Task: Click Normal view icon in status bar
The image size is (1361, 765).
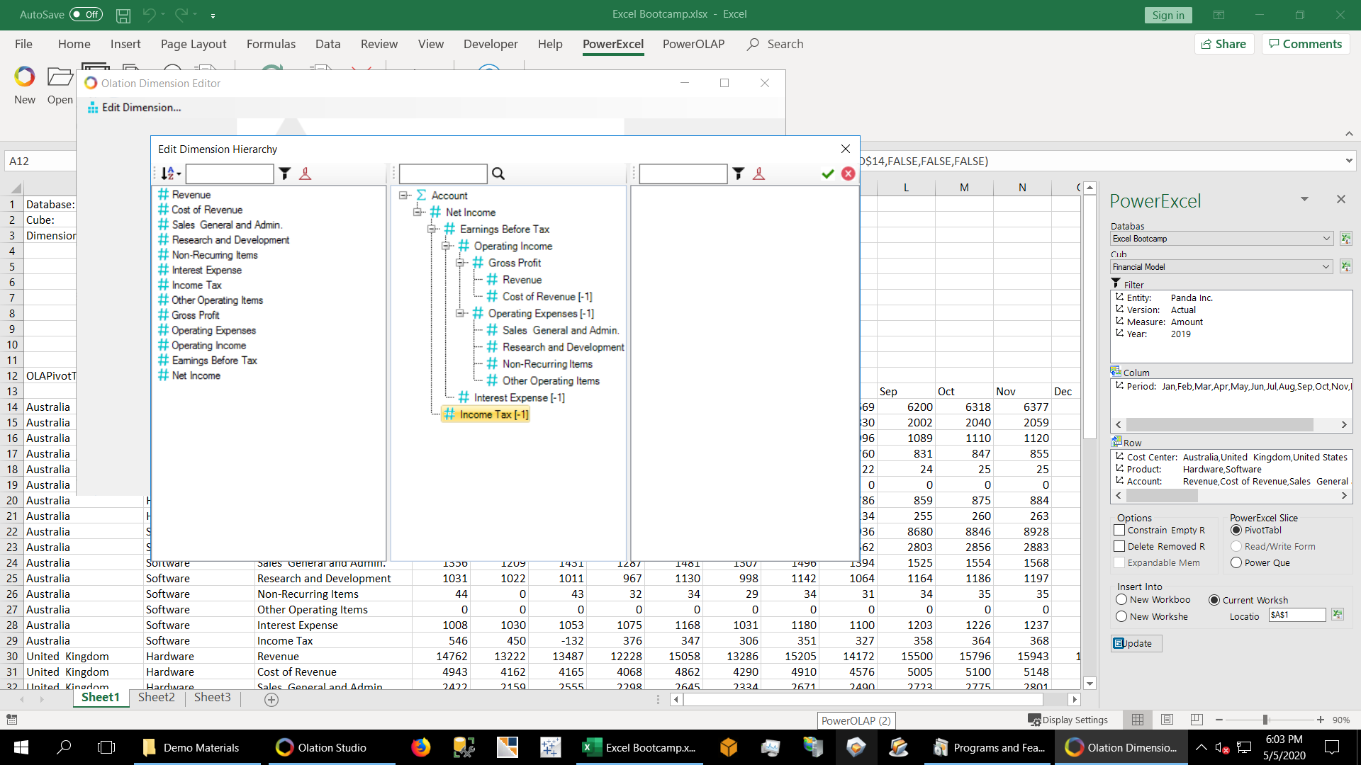Action: pos(1138,720)
